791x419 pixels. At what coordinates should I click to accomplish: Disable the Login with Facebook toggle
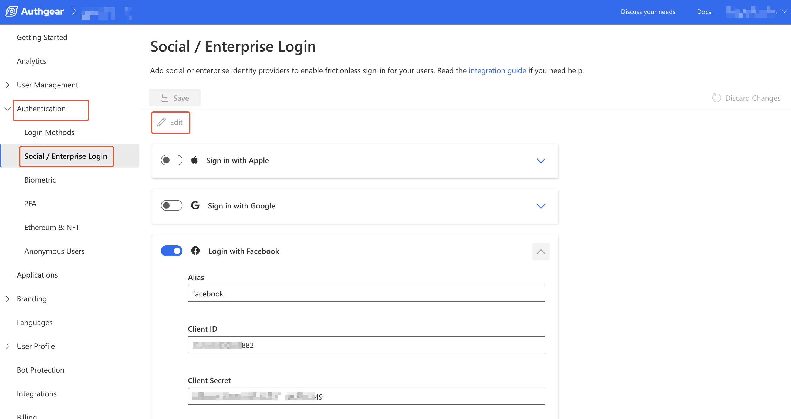click(171, 251)
